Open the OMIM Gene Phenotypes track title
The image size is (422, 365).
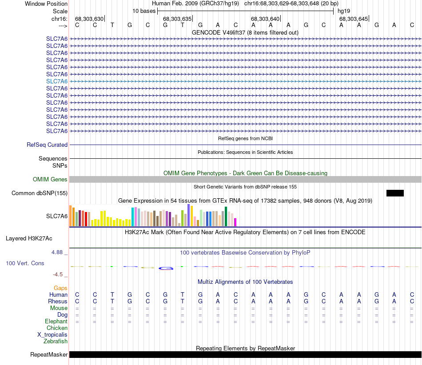click(x=245, y=173)
